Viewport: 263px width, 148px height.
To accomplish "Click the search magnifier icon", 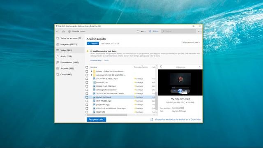I will [164, 31].
